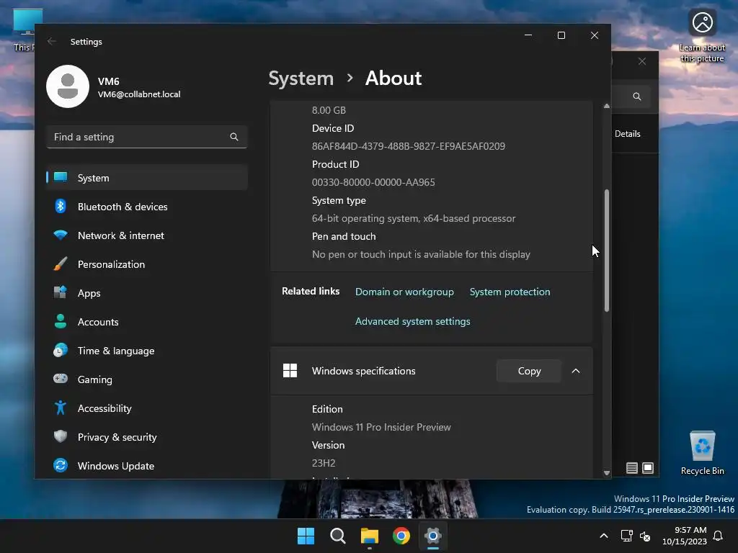Open the Windows Start menu
This screenshot has height=553, width=738.
[x=306, y=536]
